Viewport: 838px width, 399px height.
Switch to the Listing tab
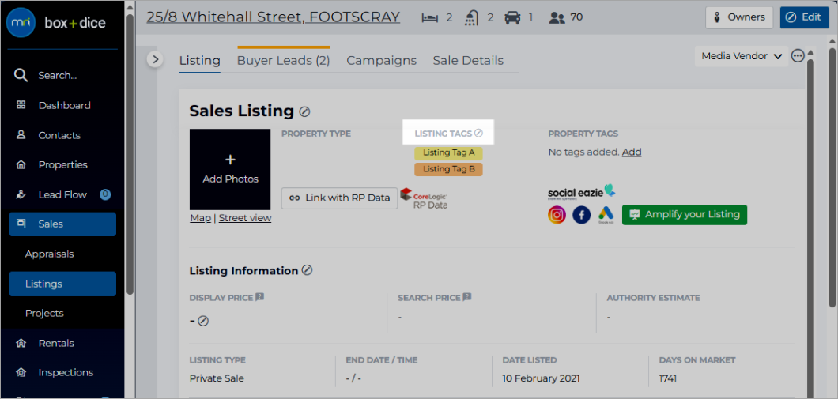pyautogui.click(x=199, y=61)
